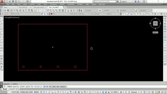Open the ByColor plot style dropdown
167x94 pixels.
[113, 14]
